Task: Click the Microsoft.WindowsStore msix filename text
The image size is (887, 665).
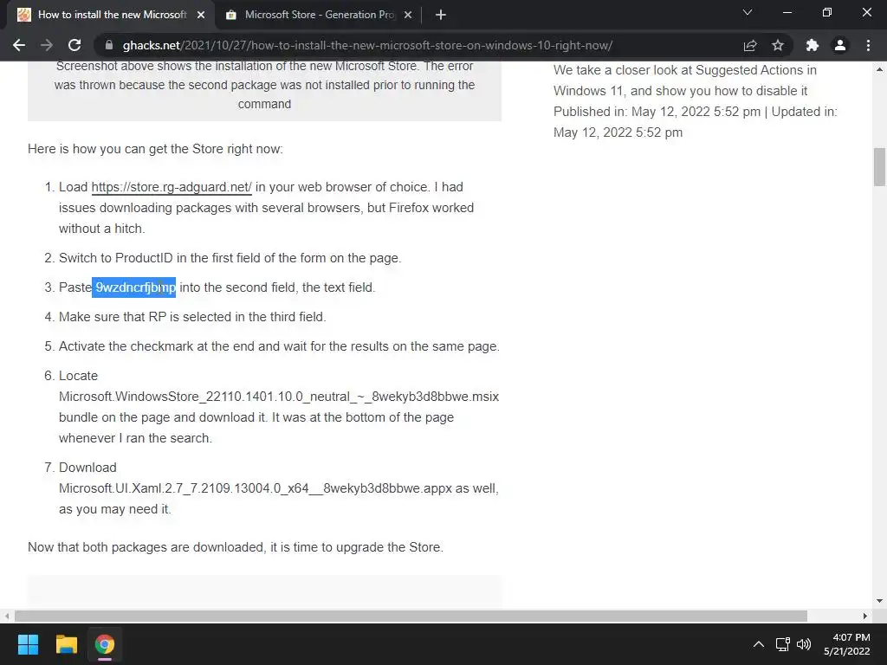Action: 279,397
